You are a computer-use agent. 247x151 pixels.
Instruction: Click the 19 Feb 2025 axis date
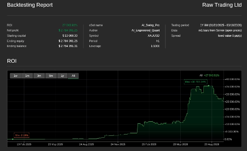pyautogui.click(x=24, y=144)
